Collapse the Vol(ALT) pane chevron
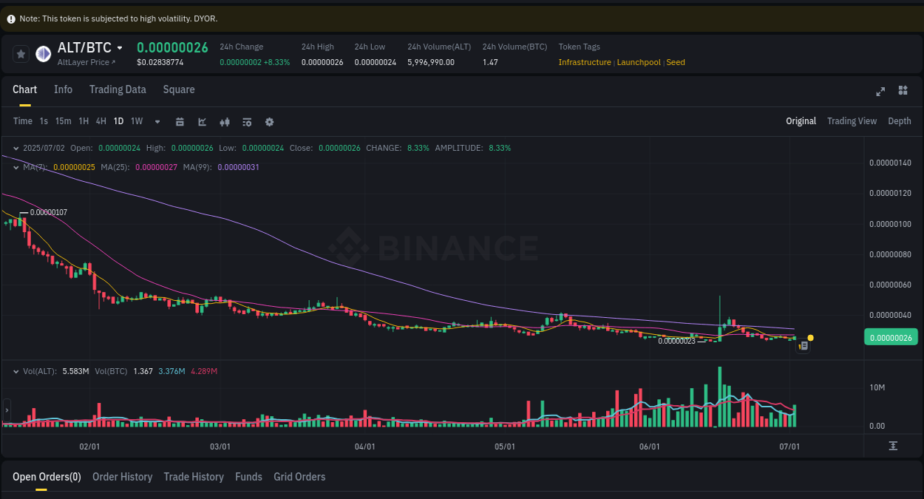 (15, 370)
